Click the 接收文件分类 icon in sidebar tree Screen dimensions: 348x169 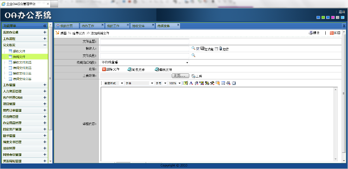pyautogui.click(x=10, y=73)
